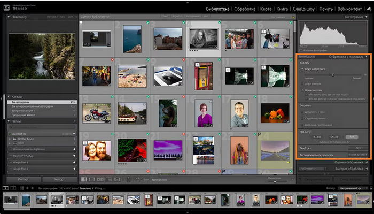Open People view in the toolbar
This screenshot has height=214, width=374.
coord(118,179)
